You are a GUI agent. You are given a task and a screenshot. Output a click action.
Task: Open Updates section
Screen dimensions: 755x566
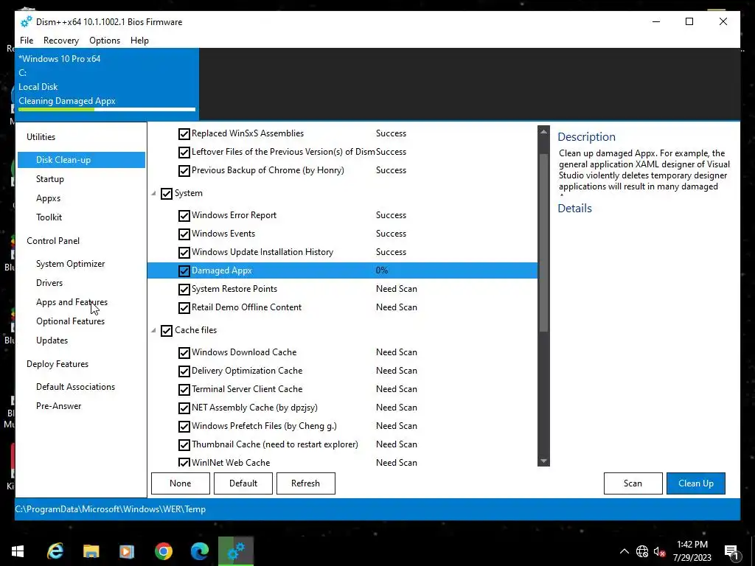[x=52, y=340]
